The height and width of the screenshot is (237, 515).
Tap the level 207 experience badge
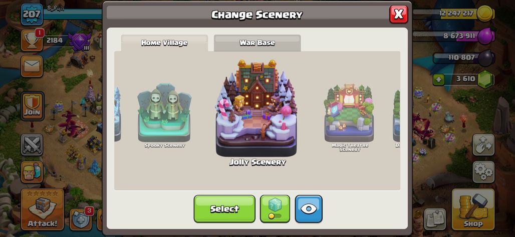32,14
